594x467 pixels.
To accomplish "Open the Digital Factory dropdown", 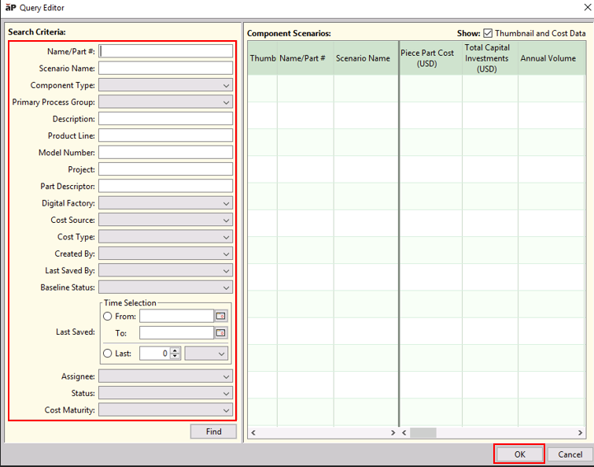I will 165,203.
